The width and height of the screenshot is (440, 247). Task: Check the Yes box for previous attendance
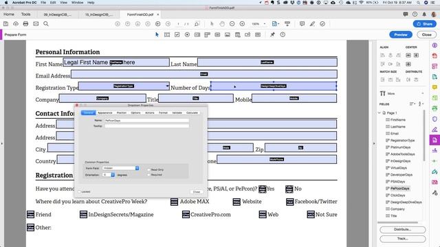click(x=262, y=189)
